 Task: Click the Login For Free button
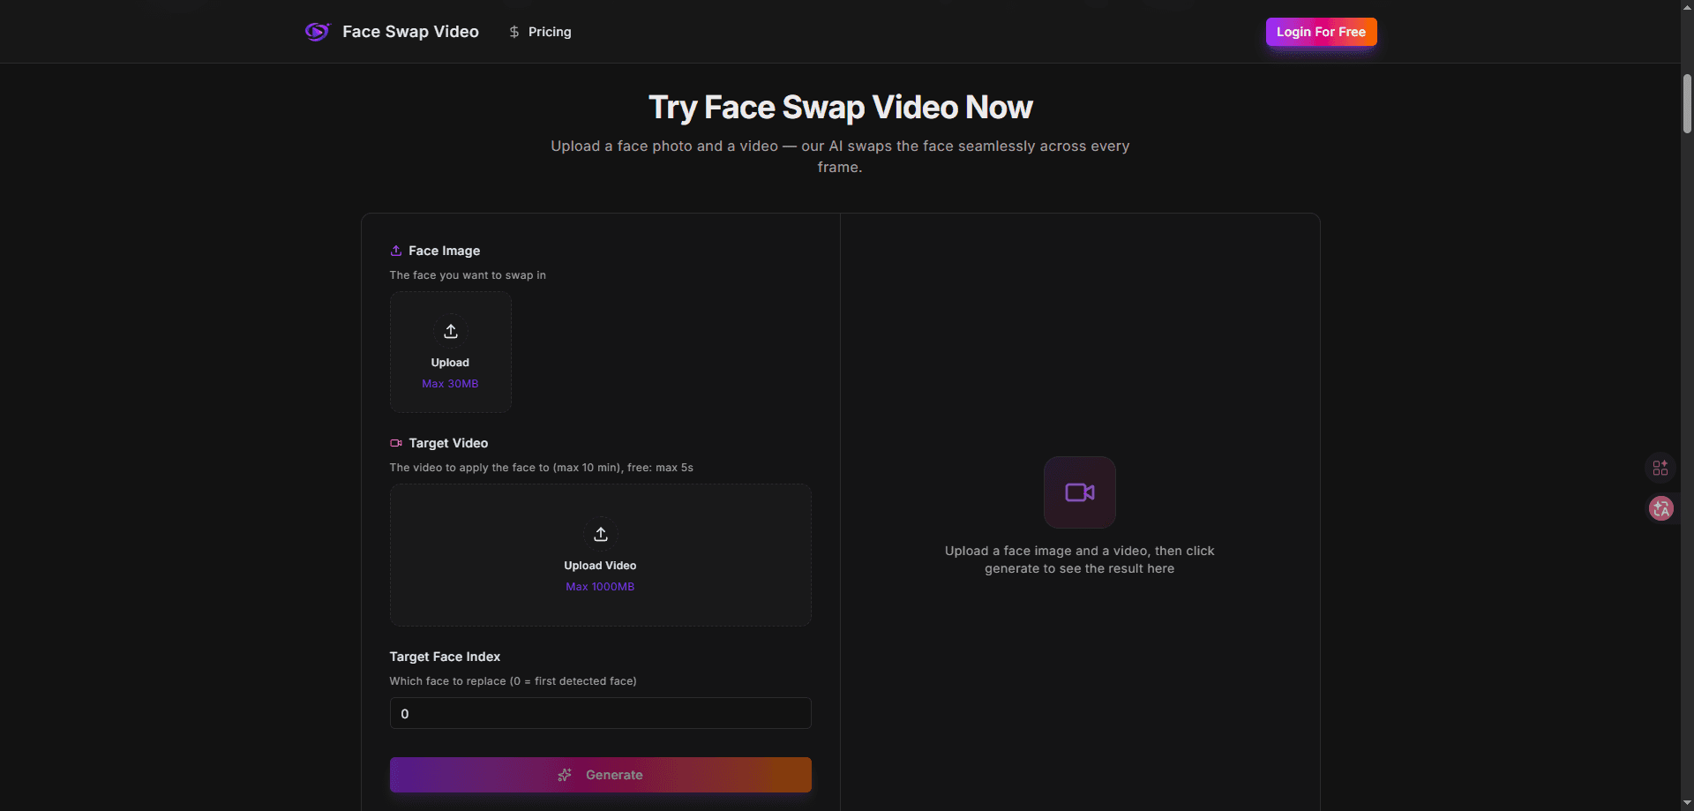[x=1320, y=31]
